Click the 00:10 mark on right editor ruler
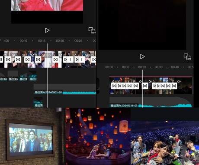 click(125, 67)
